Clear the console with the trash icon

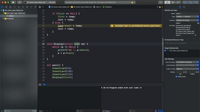click(156, 111)
